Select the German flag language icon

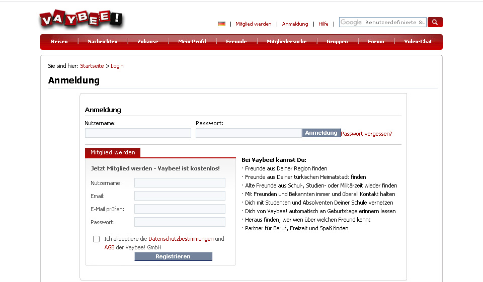point(222,24)
